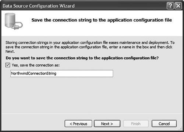The height and width of the screenshot is (132, 184).
Task: Uncheck the save connection checkbox
Action: pos(8,65)
